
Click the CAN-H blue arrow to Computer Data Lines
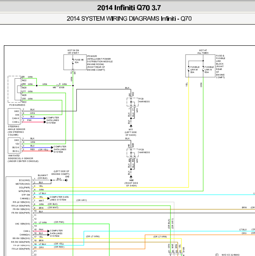point(45,118)
